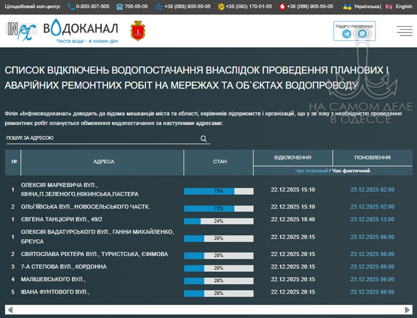This screenshot has height=318, width=417.
Task: Switch language to English
Action: point(404,6)
